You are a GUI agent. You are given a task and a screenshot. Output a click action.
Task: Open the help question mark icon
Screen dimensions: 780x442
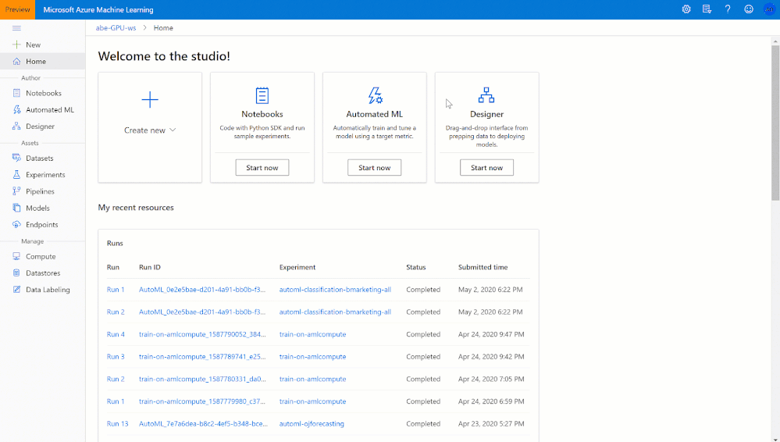(x=728, y=9)
